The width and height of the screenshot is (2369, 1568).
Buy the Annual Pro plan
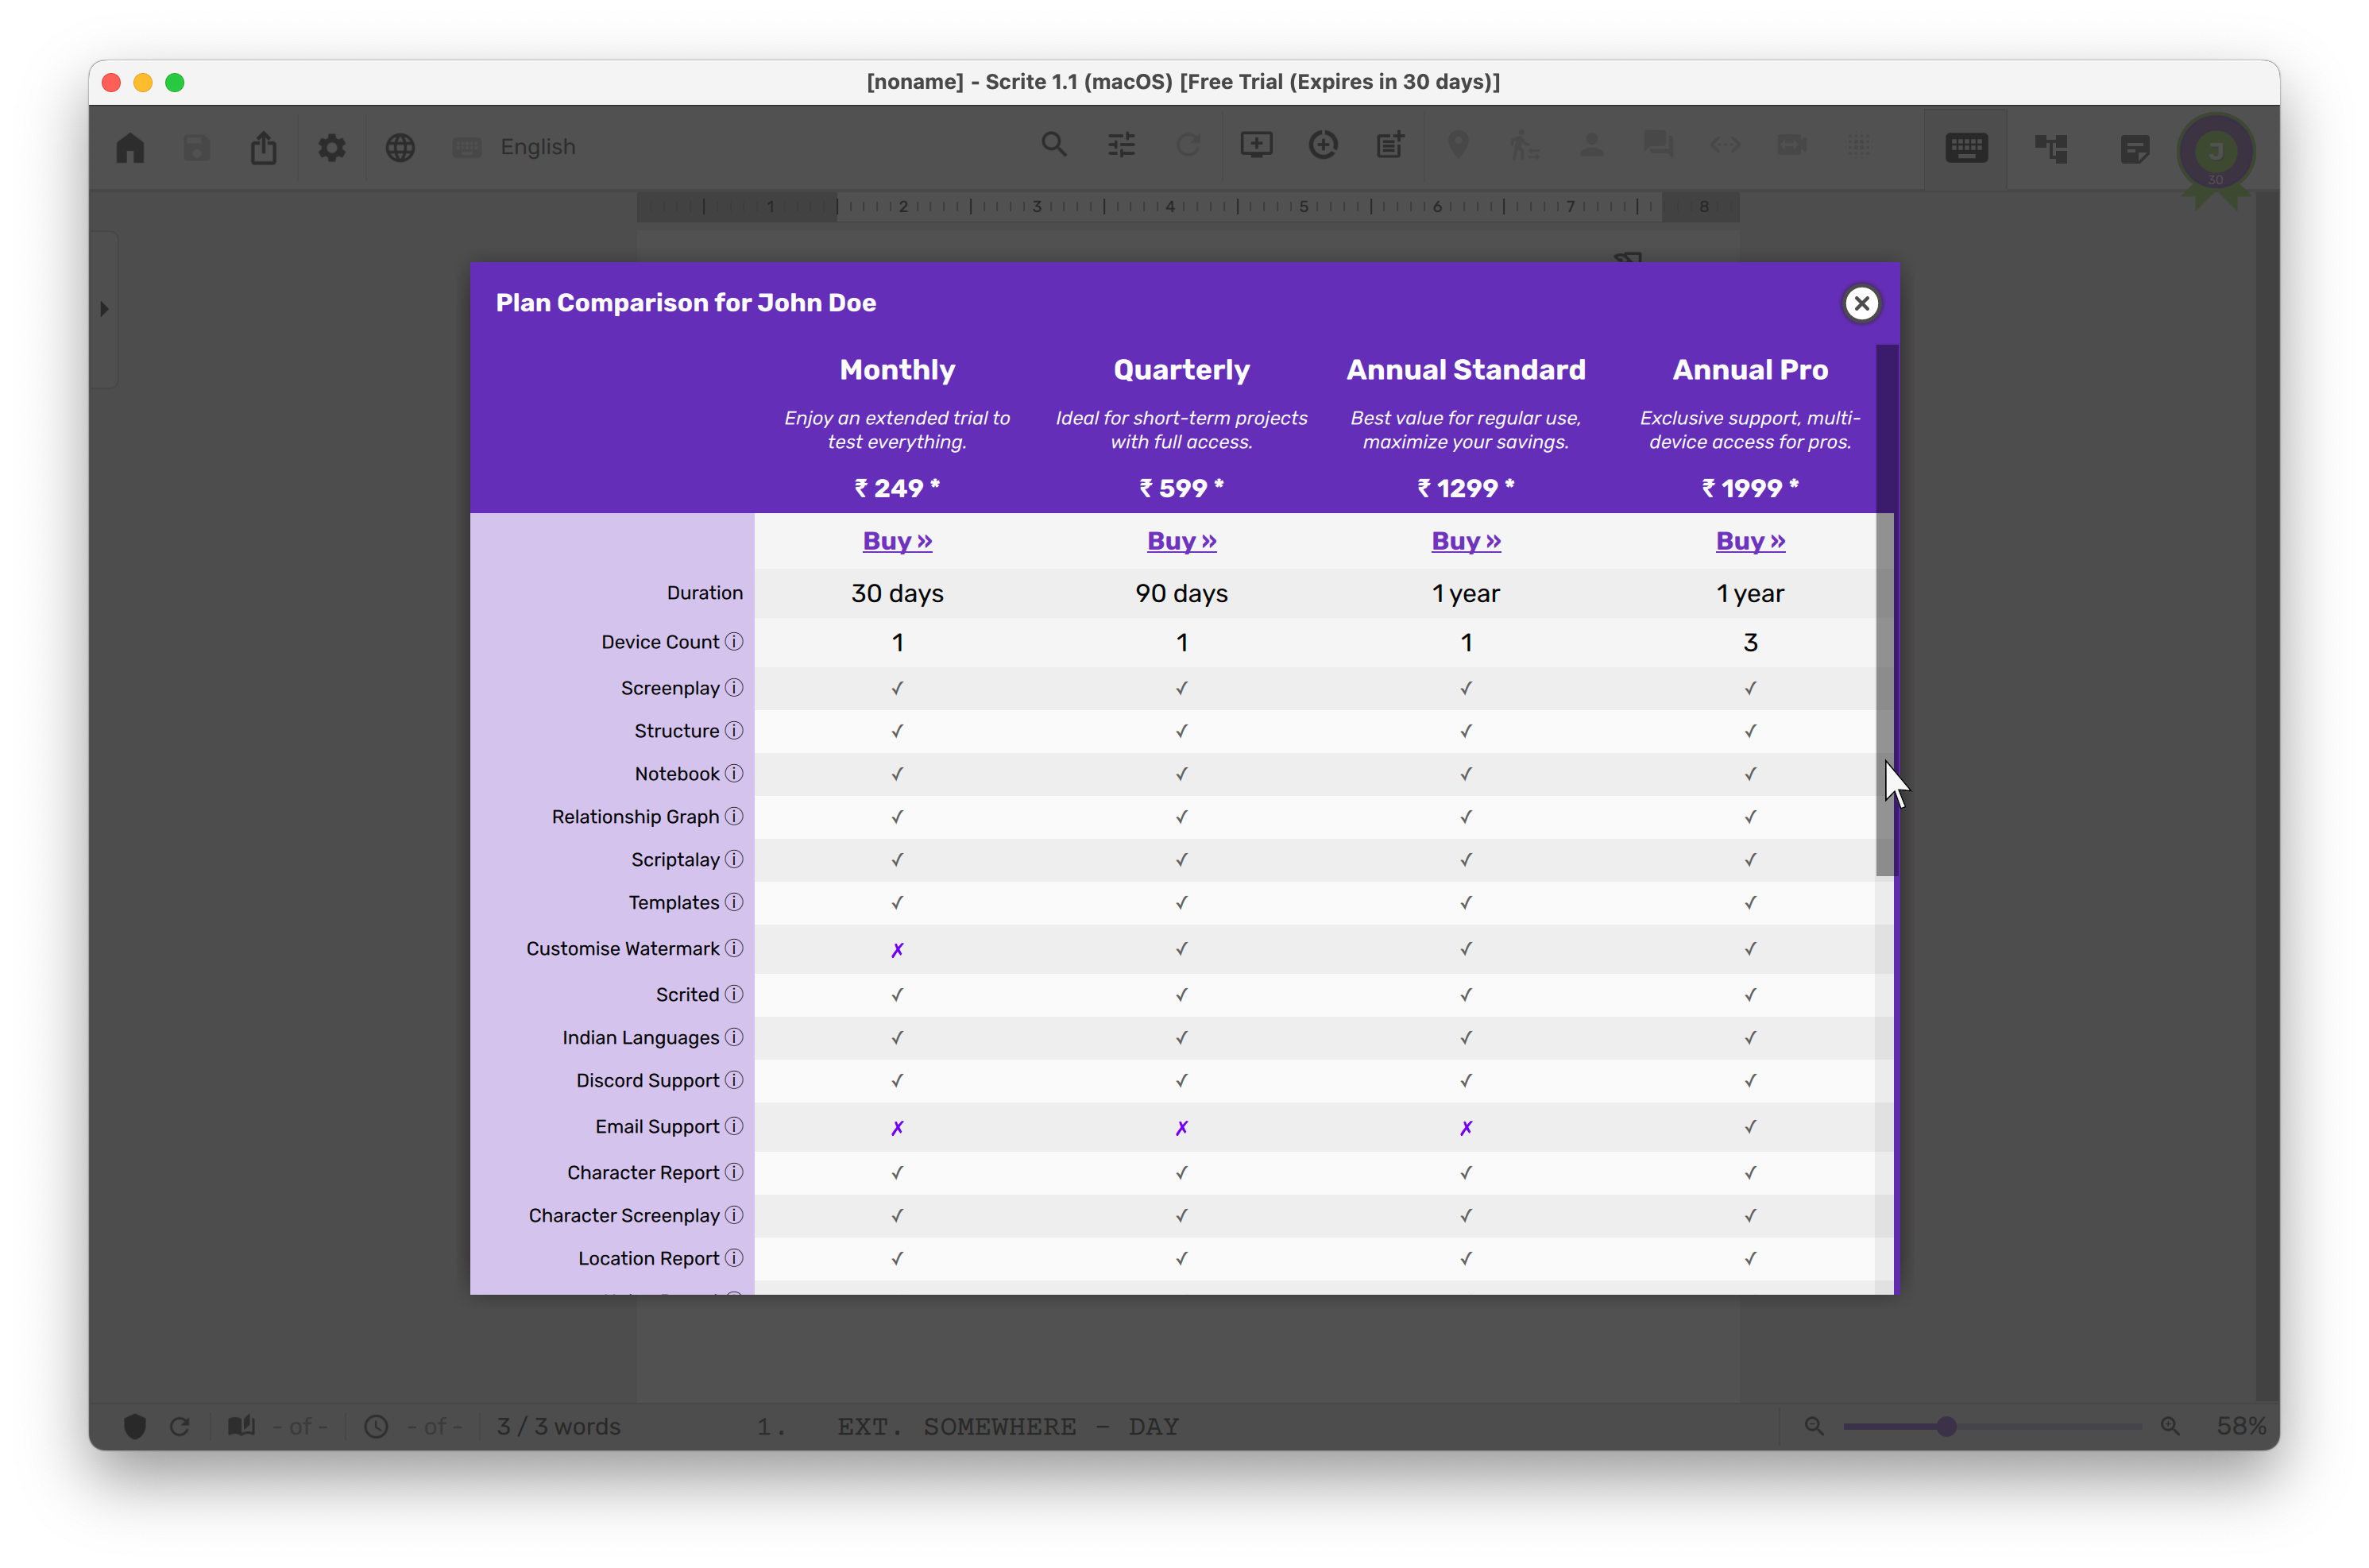(x=1749, y=541)
